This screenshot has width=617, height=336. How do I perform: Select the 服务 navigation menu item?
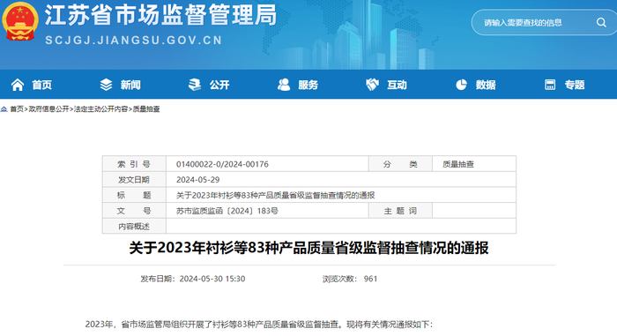click(x=308, y=85)
